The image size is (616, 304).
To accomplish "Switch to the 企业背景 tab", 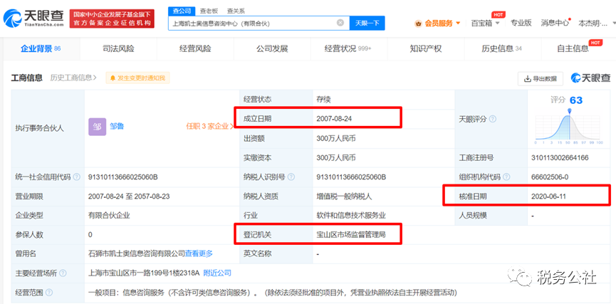I will [x=41, y=48].
